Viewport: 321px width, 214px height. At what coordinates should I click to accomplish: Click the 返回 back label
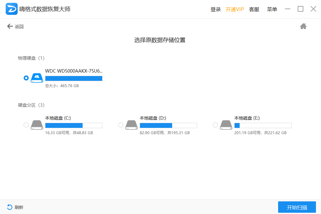click(x=19, y=27)
